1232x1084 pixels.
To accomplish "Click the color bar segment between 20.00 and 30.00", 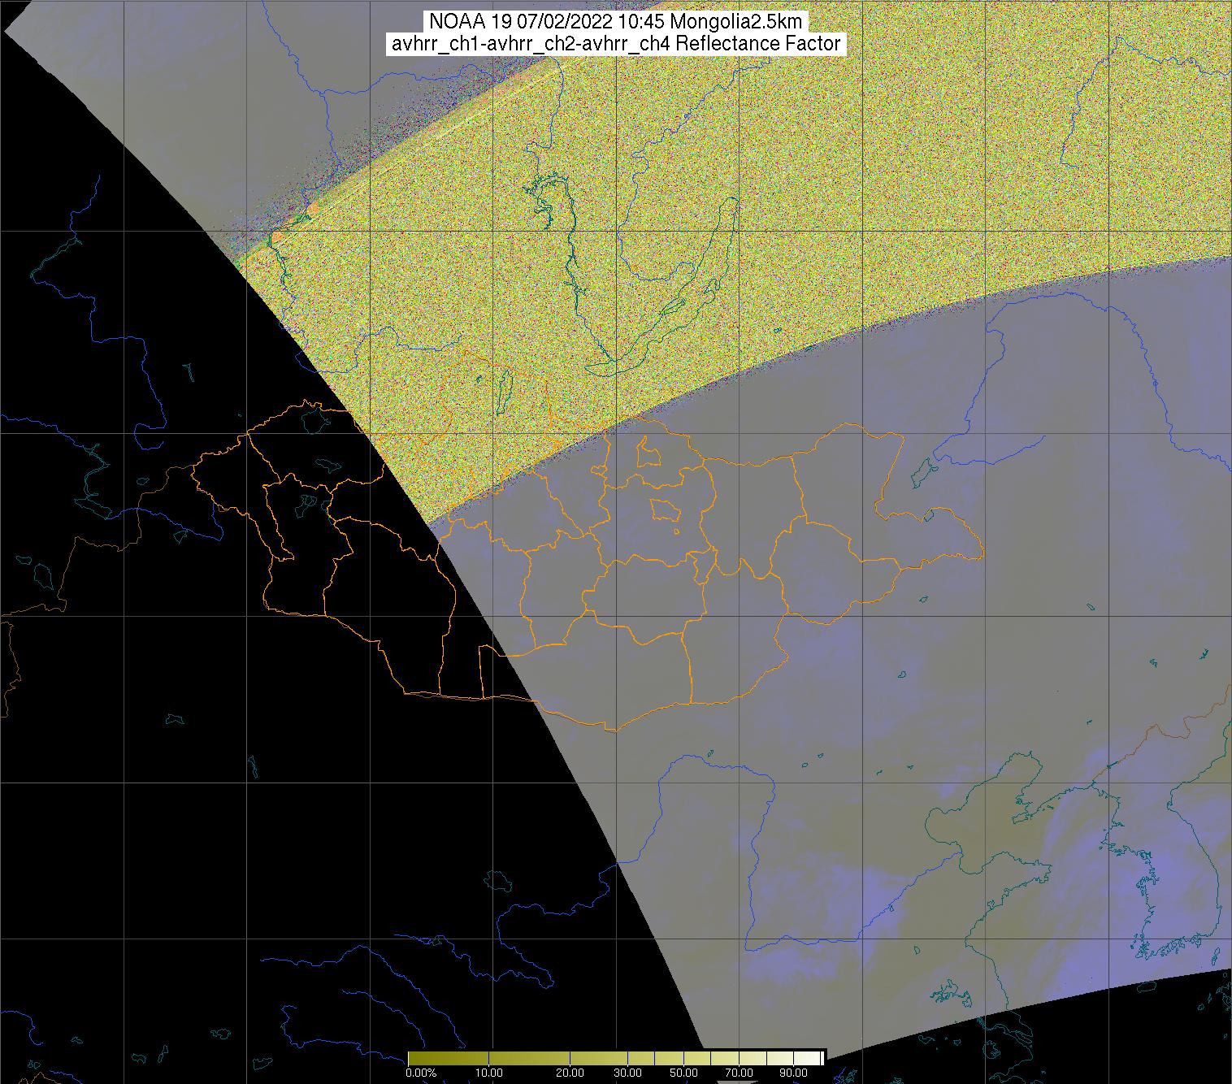I will click(600, 1058).
